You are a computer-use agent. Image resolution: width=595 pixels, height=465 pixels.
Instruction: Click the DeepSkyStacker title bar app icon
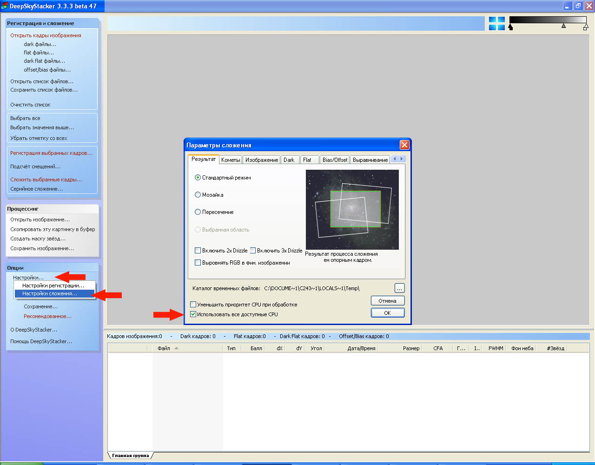pos(5,6)
